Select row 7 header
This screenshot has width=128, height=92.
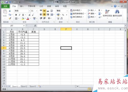[x=4, y=48]
